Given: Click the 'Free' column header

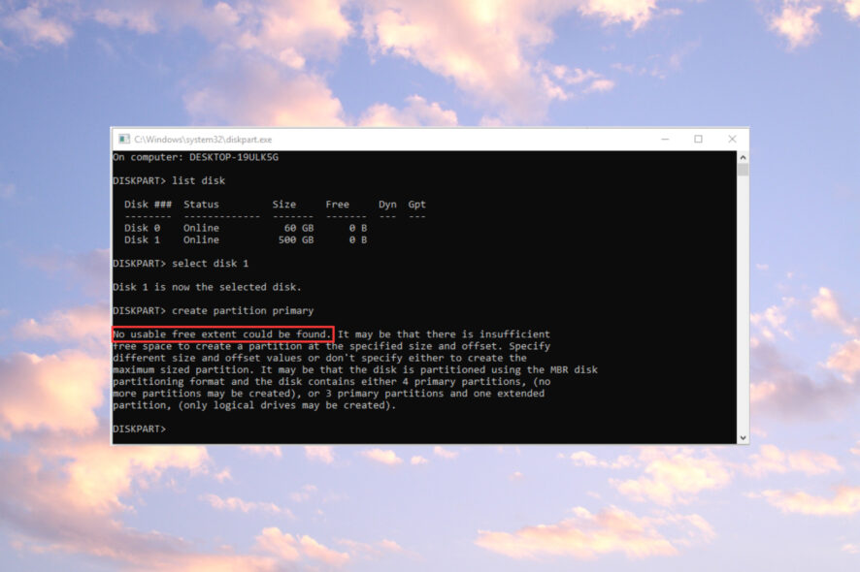Looking at the screenshot, I should 338,205.
